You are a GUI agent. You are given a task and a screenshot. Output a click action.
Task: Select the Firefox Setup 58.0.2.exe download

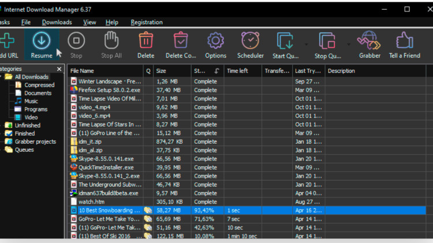point(109,90)
